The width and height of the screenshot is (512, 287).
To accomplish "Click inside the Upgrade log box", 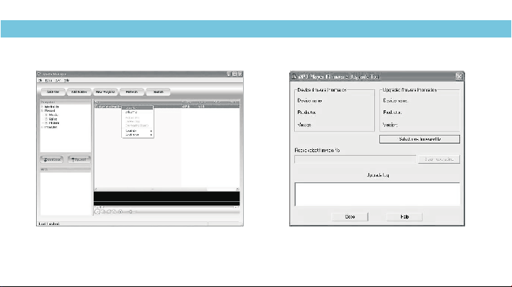I will point(377,194).
